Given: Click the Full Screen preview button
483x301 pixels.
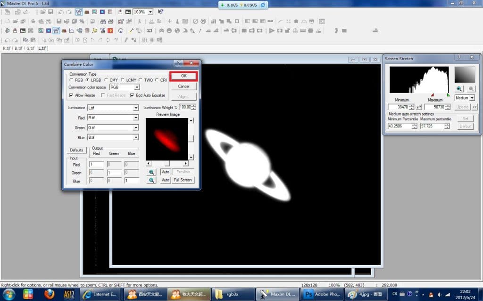Looking at the screenshot, I should 183,180.
